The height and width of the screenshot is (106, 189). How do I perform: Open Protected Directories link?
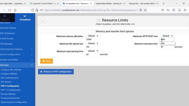(10, 98)
